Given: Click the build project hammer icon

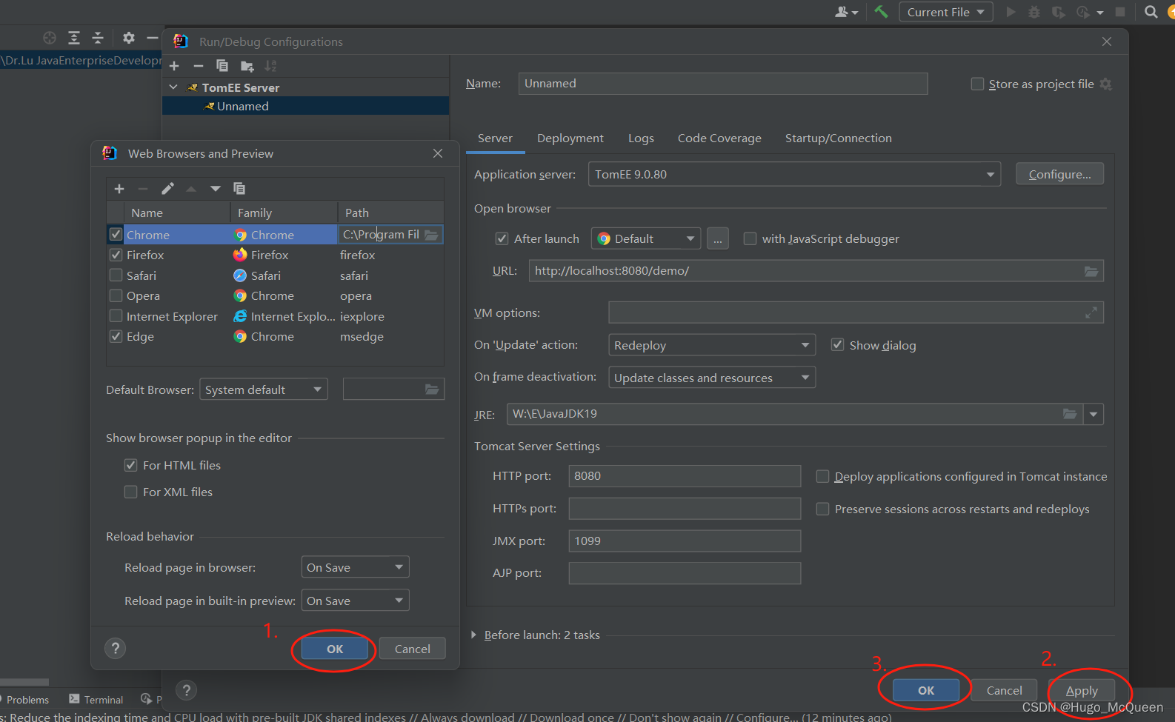Looking at the screenshot, I should 881,12.
